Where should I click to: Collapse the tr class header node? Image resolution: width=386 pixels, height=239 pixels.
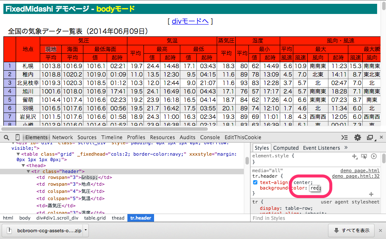point(28,171)
